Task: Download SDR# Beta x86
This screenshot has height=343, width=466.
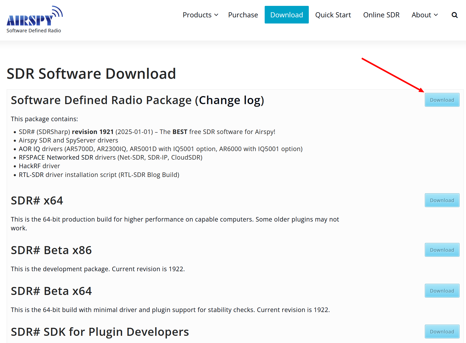Action: (x=442, y=250)
